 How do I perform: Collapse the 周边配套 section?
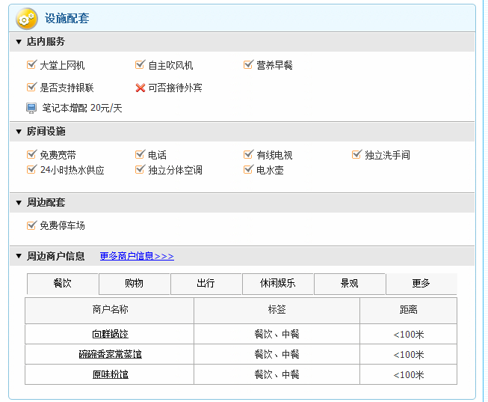point(19,203)
